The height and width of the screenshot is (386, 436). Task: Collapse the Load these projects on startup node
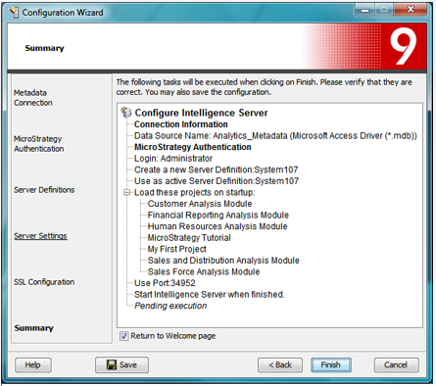click(x=126, y=192)
